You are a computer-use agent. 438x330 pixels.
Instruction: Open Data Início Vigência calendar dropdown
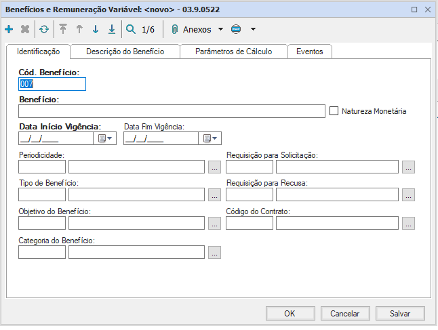[106, 138]
